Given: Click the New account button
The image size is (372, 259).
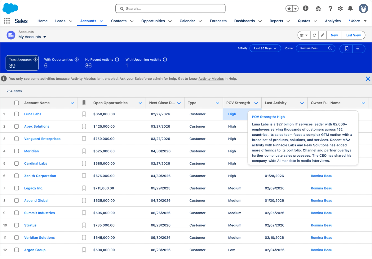Looking at the screenshot, I should pos(334,35).
